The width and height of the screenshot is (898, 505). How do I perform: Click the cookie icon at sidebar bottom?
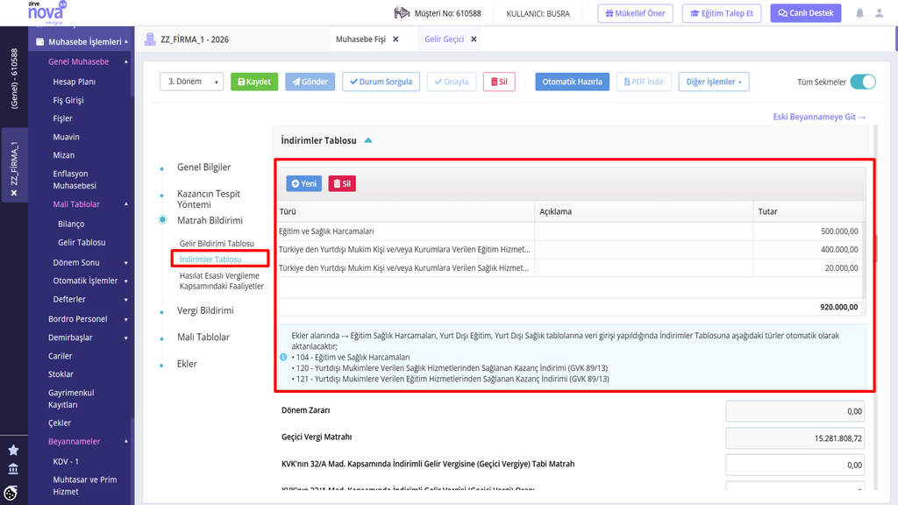point(11,493)
